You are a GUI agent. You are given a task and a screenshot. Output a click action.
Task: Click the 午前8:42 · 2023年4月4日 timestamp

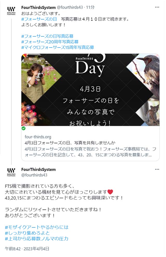27,249
